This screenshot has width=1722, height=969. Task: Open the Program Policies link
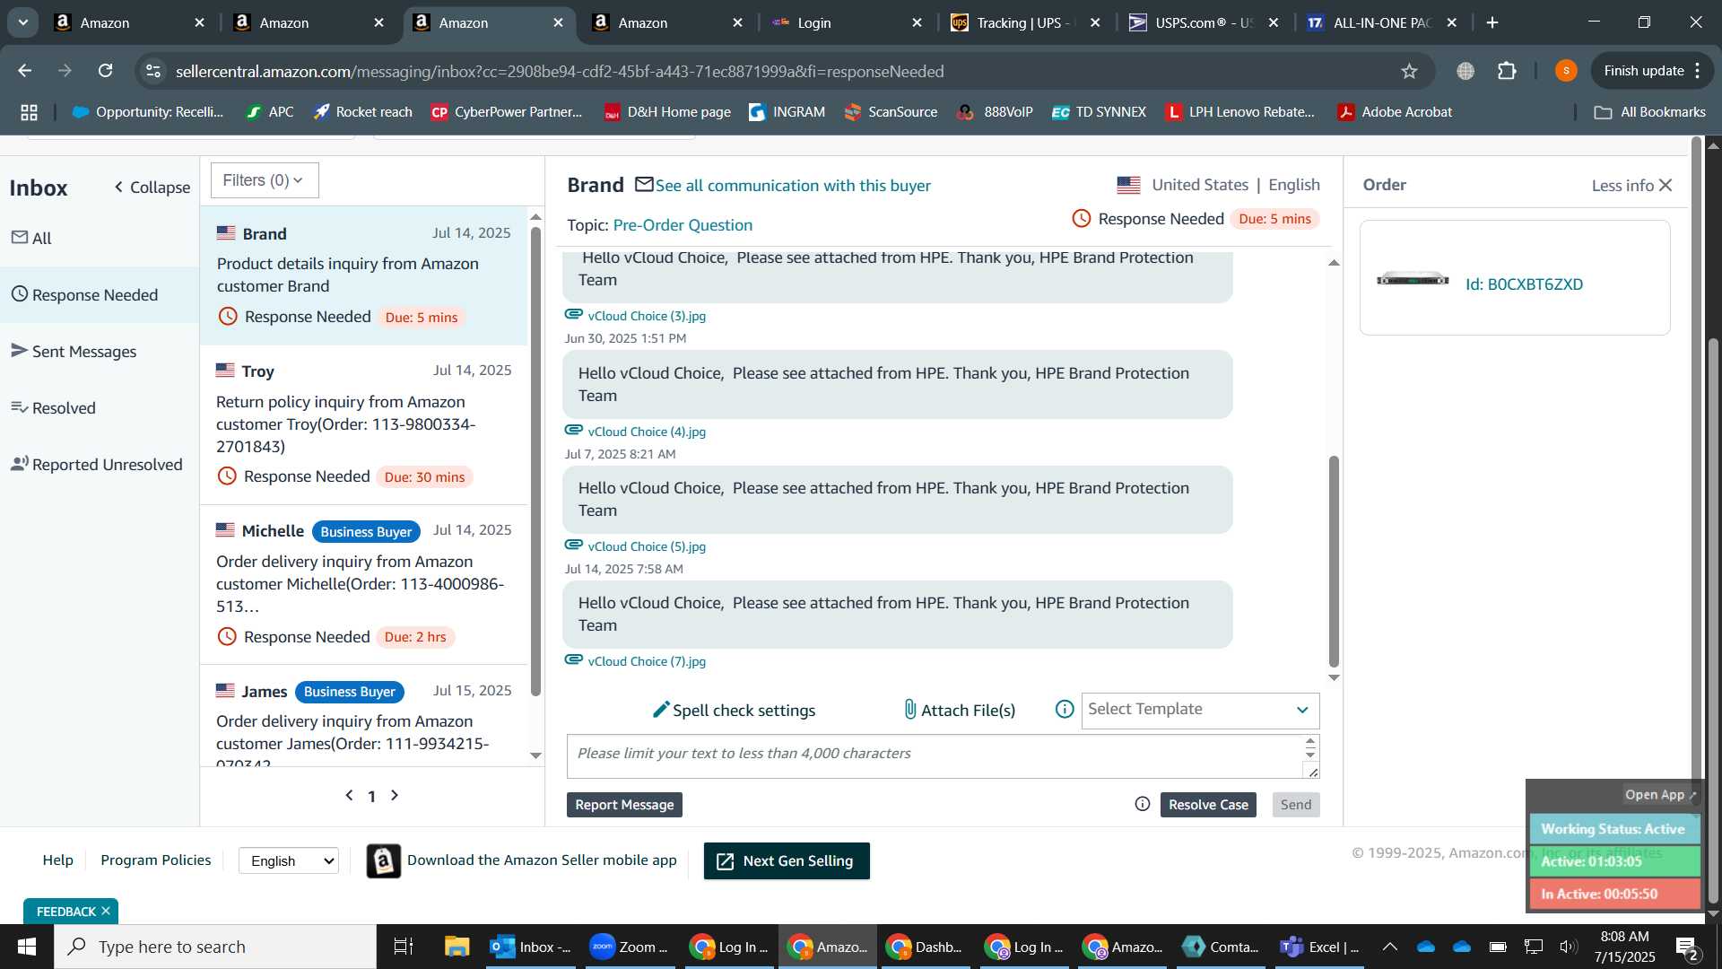tap(155, 860)
